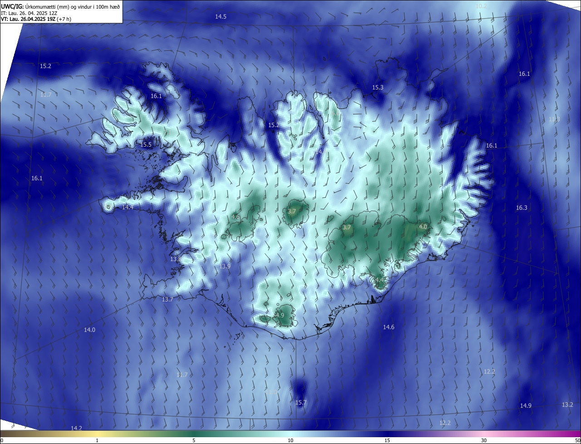Click the 14.9 value in the bottom right
This screenshot has height=444, width=581.
tap(526, 405)
